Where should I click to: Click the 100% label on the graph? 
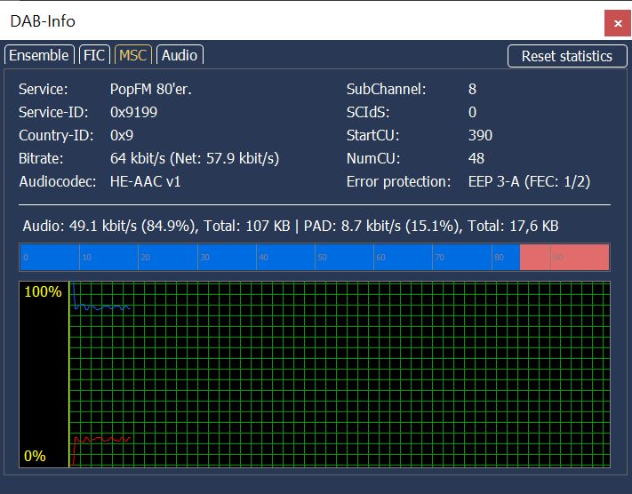click(44, 291)
